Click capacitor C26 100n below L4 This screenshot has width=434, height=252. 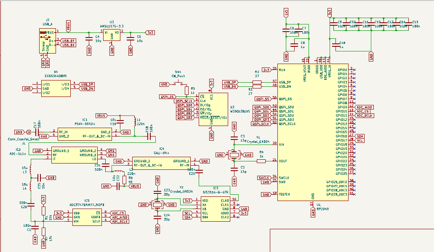tap(31, 205)
